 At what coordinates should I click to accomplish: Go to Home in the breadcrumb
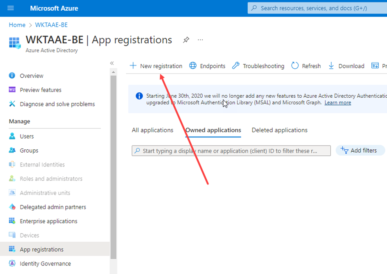(17, 25)
